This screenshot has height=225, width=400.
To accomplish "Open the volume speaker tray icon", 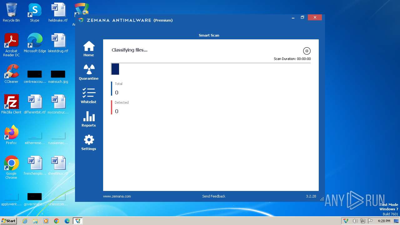I will (x=355, y=221).
